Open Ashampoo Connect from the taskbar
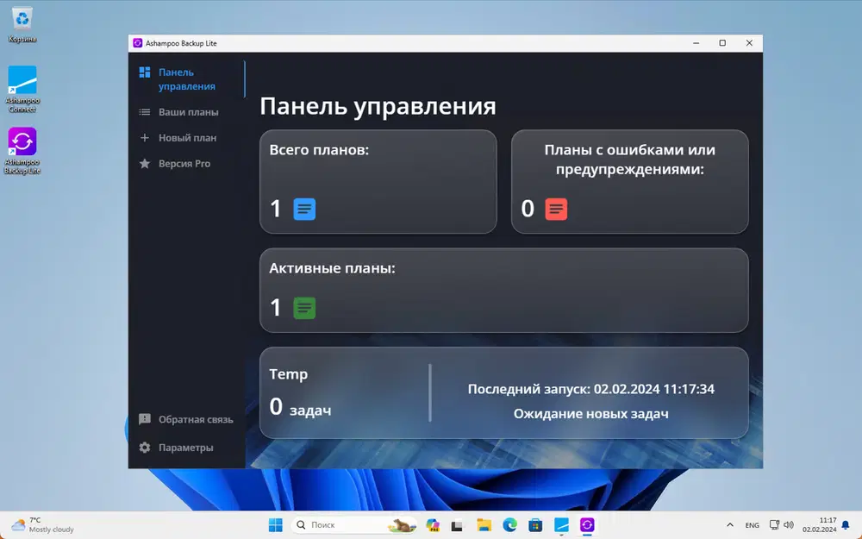This screenshot has width=862, height=539. [561, 525]
